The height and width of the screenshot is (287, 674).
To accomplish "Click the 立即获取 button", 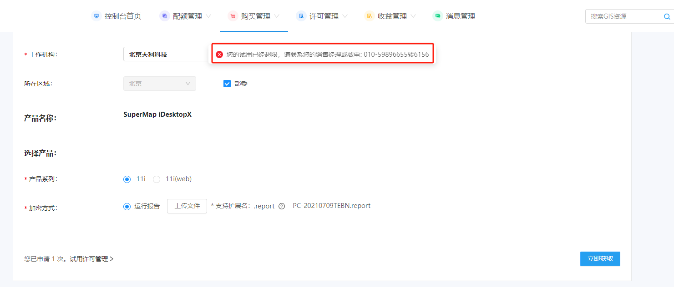I will [600, 259].
